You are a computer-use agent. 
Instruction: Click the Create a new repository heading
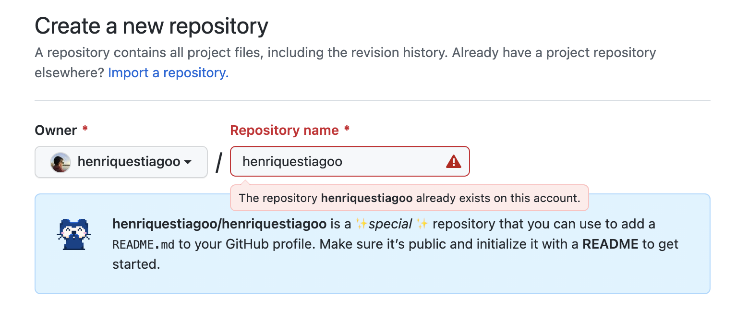151,25
